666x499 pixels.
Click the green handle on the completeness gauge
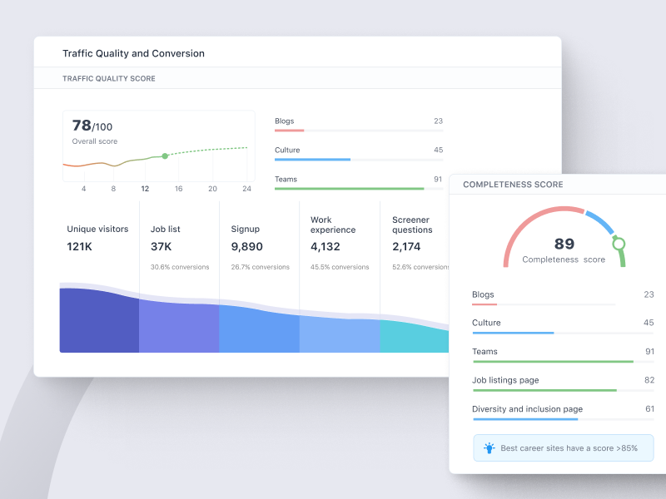618,244
